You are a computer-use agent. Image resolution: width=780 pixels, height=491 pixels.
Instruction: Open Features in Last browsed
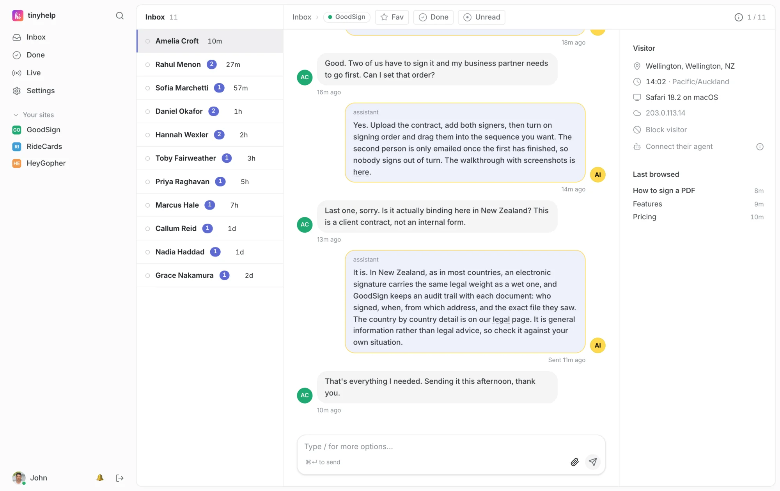pyautogui.click(x=647, y=204)
